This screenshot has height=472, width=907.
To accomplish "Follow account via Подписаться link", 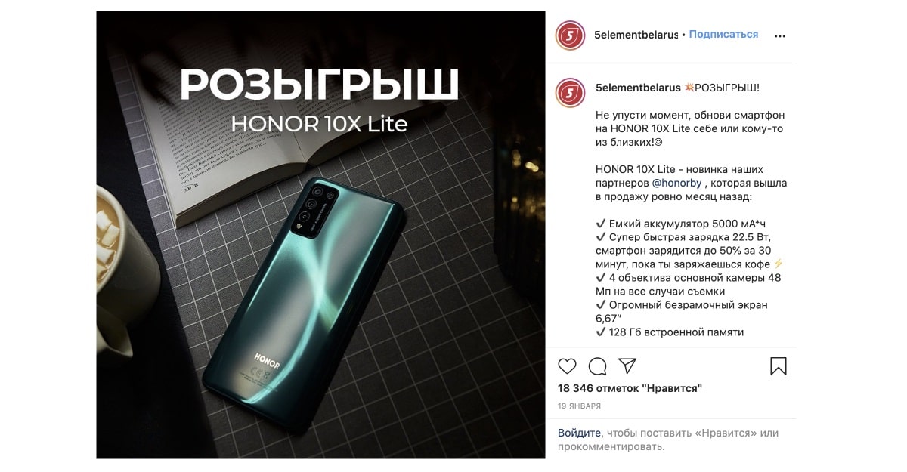I will [x=723, y=35].
